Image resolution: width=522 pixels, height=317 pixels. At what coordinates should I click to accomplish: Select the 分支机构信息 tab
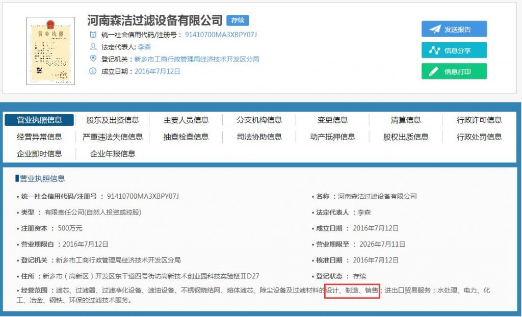pos(259,120)
